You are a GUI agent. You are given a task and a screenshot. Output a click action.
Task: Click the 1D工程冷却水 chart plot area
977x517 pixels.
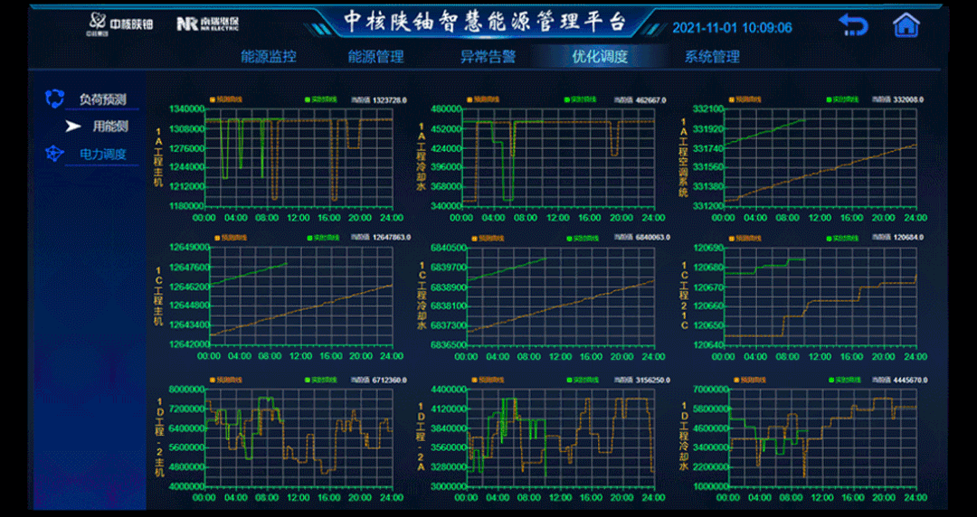tap(821, 437)
